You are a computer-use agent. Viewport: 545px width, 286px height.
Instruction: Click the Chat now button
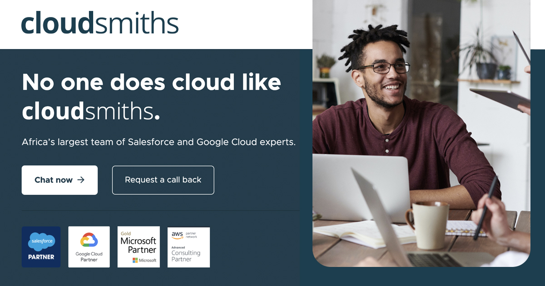pyautogui.click(x=59, y=180)
